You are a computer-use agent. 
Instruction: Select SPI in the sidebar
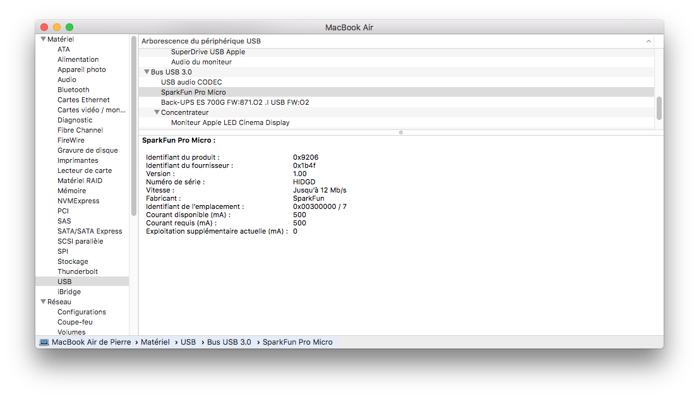[63, 251]
